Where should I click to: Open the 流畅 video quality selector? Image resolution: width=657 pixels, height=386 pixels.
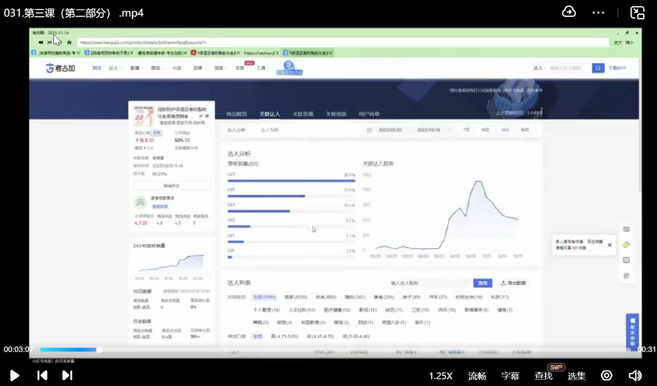(x=477, y=376)
